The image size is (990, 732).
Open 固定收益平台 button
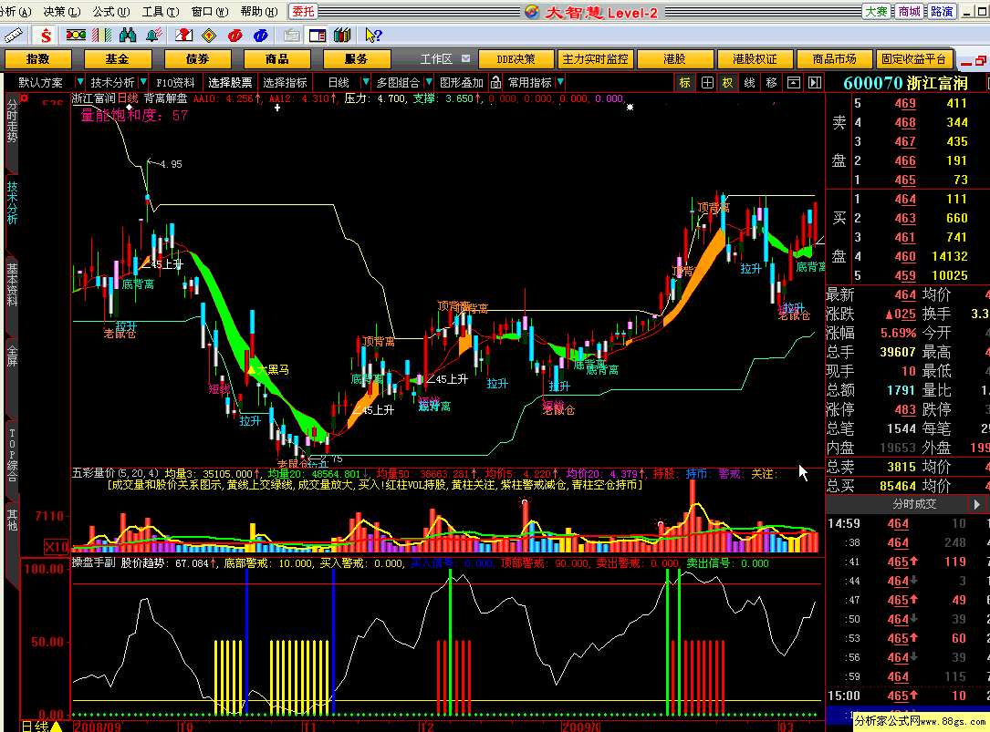click(913, 59)
